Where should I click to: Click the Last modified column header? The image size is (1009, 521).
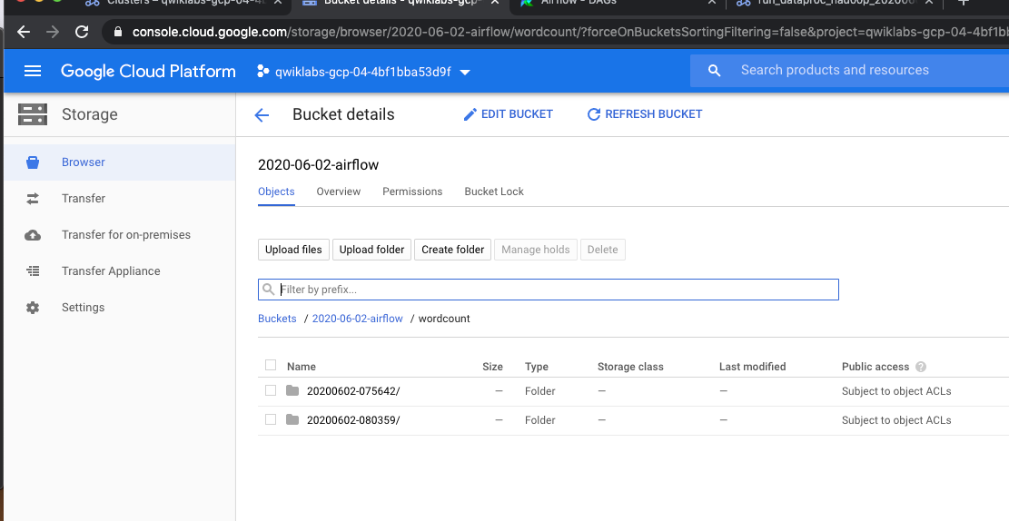pyautogui.click(x=752, y=367)
